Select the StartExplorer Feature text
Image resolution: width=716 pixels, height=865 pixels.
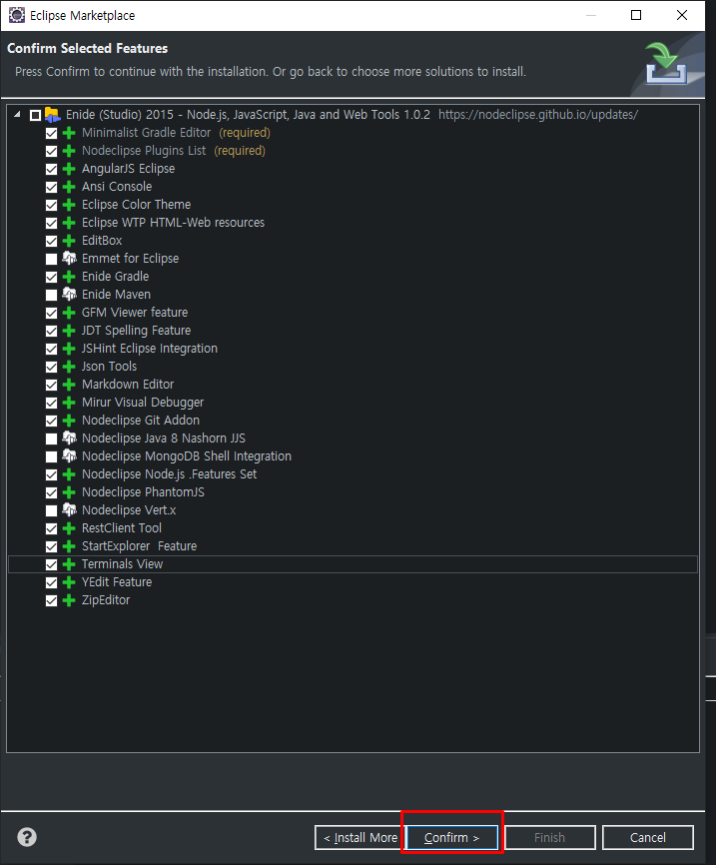point(139,546)
